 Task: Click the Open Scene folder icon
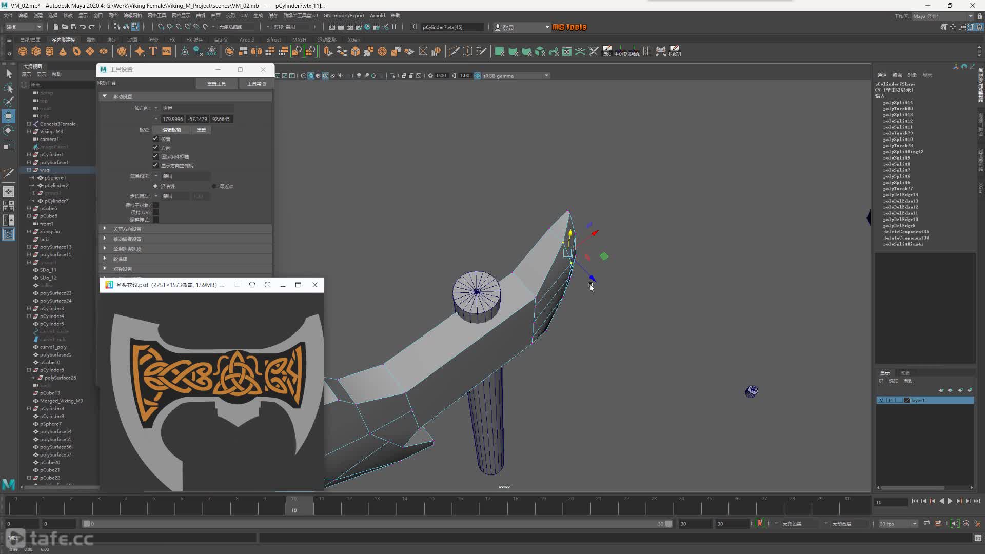65,27
